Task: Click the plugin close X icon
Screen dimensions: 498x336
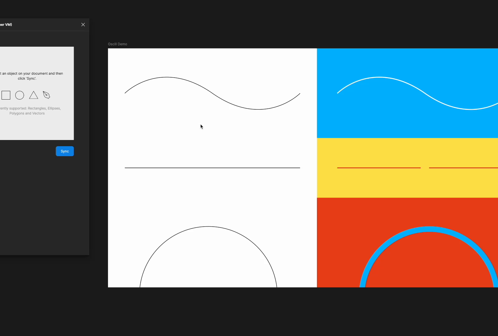Action: (x=83, y=25)
